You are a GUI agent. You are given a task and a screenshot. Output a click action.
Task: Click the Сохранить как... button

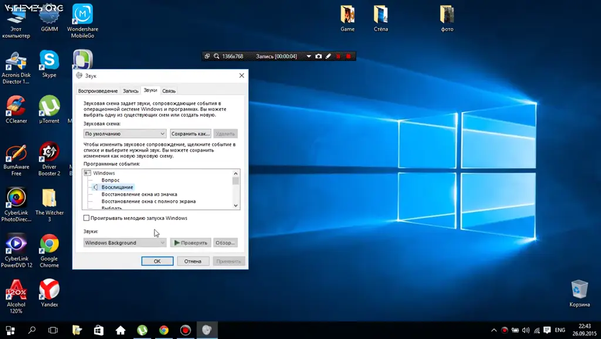(191, 134)
